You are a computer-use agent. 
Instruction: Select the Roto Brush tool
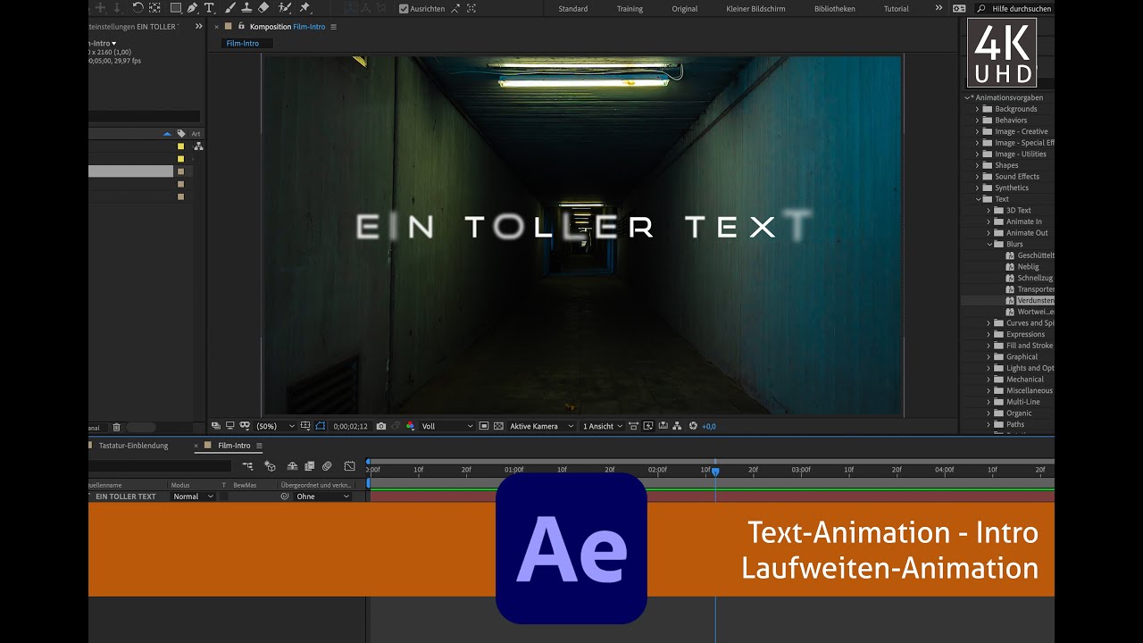(286, 8)
